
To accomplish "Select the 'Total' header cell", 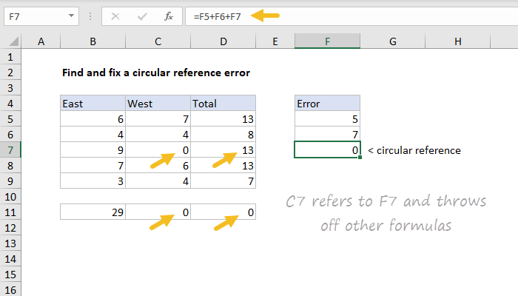I will pos(223,104).
